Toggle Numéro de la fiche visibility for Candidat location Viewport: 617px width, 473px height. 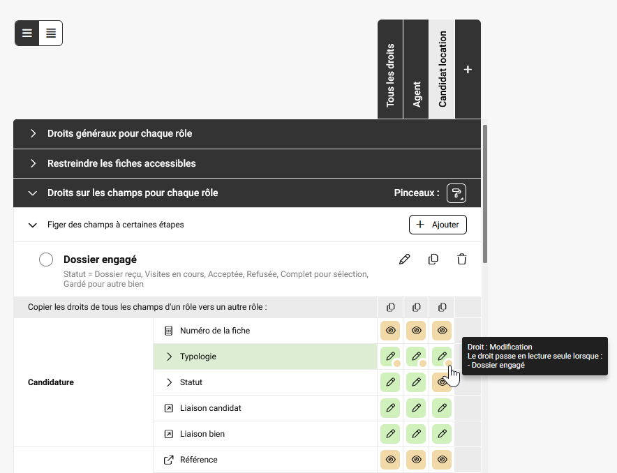[443, 331]
